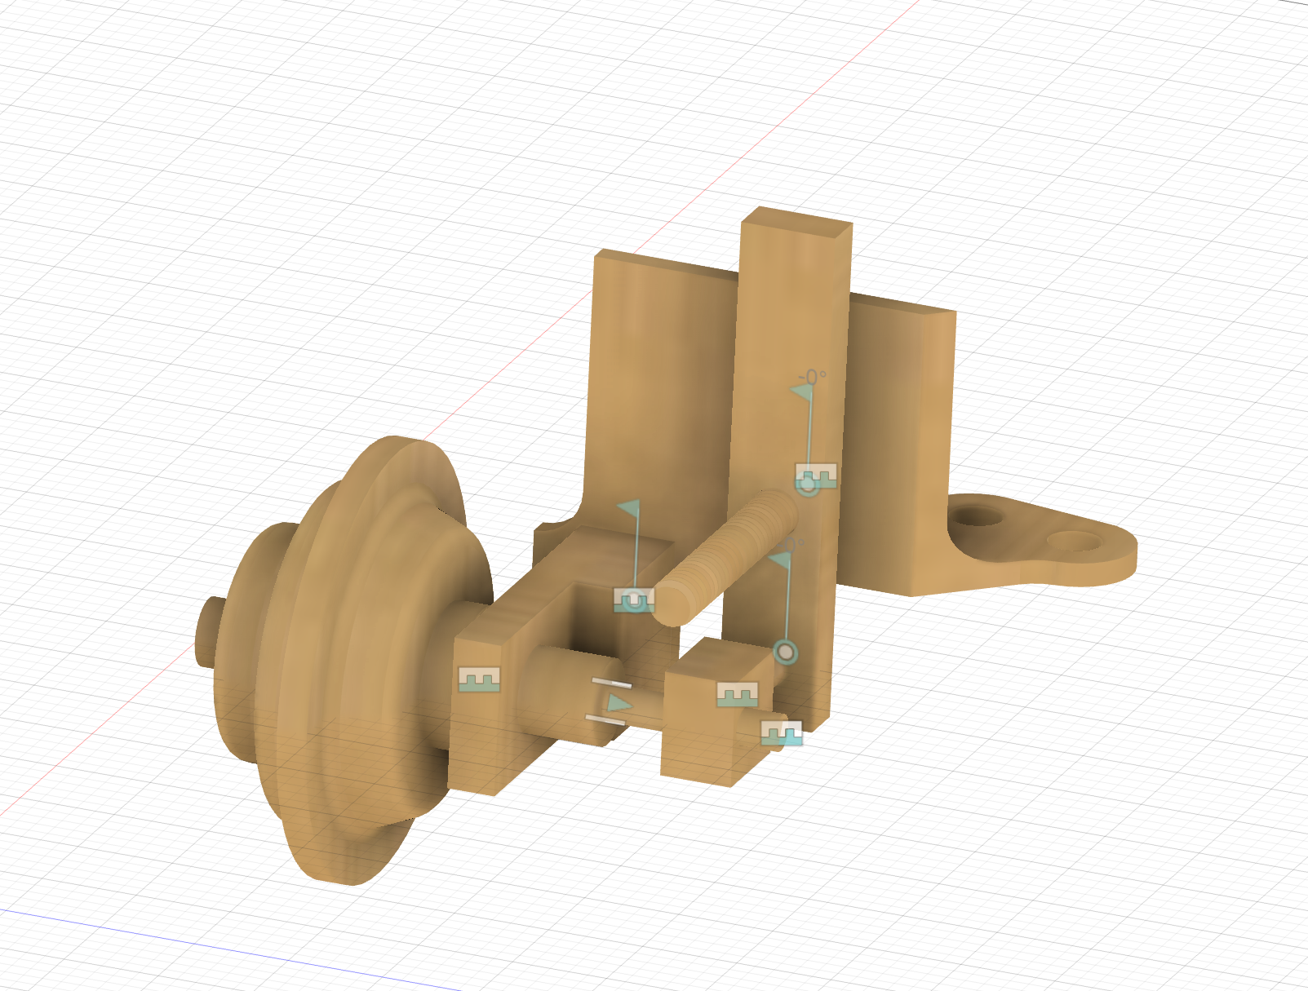Click the joint flag just right of the threaded rod
The image size is (1308, 991).
pos(782,560)
